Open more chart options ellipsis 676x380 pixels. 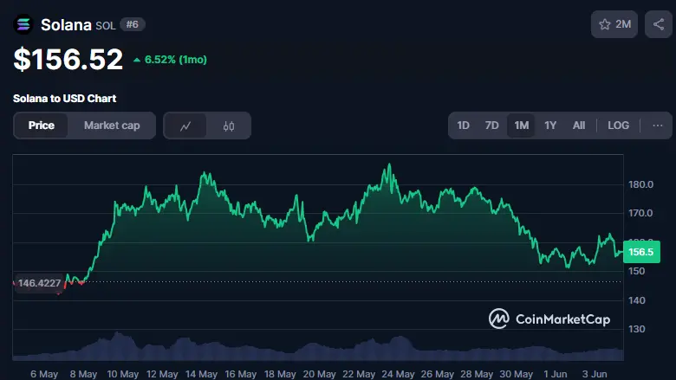pos(658,126)
